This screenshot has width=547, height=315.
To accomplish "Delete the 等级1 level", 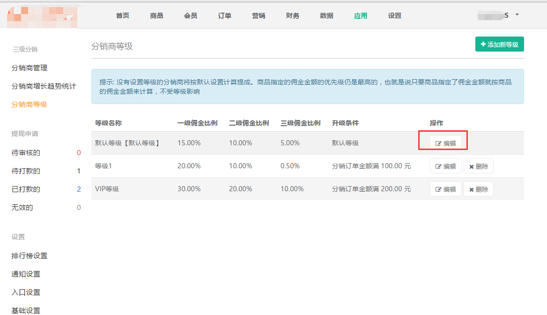I will (478, 166).
